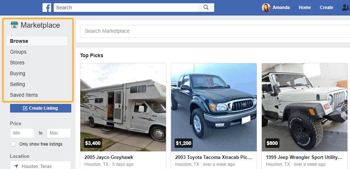Focus the Facebook Search field
350x169 pixels.
point(126,8)
